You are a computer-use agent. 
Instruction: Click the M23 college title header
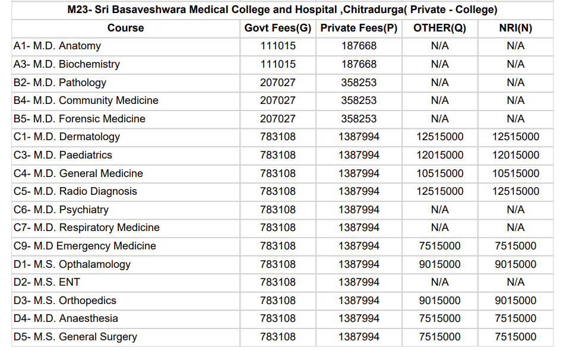tap(282, 10)
